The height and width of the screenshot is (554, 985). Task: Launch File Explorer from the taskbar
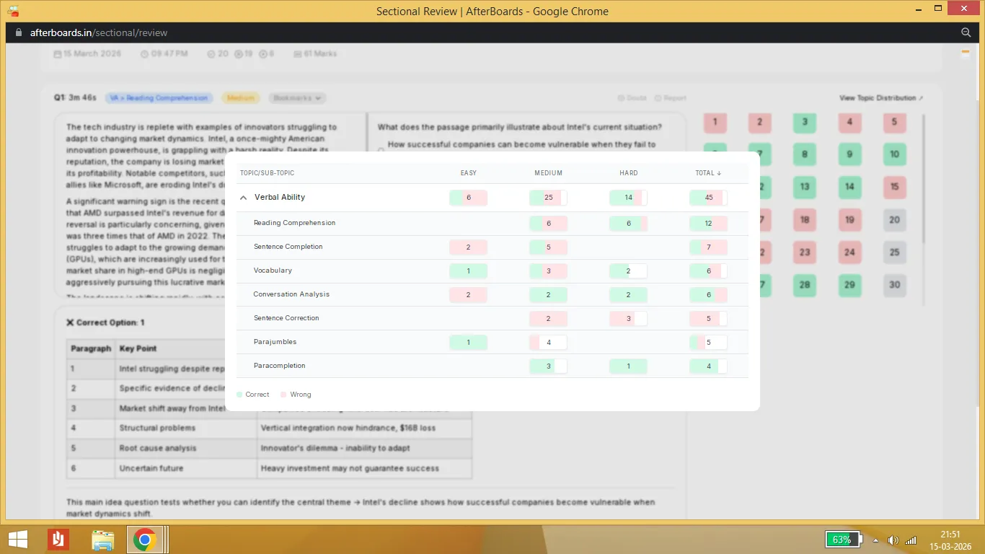click(103, 539)
